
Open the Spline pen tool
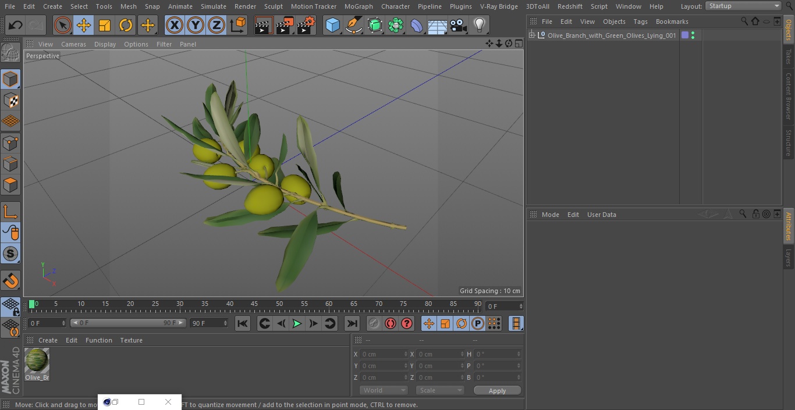(353, 26)
